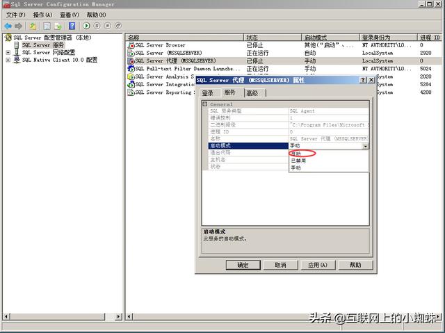The height and width of the screenshot is (333, 445).
Task: Click the Full-text Filter Daemon Launcher icon
Action: 131,69
